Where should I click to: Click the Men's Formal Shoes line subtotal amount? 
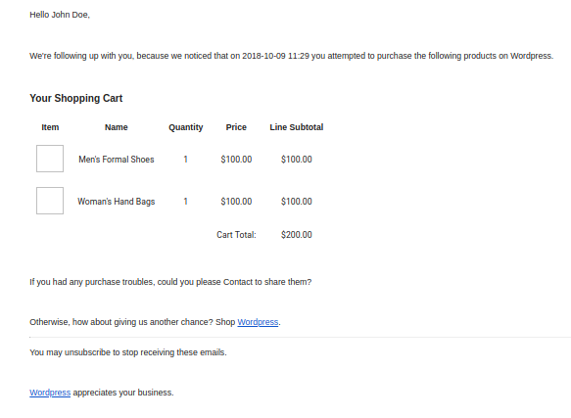coord(297,160)
